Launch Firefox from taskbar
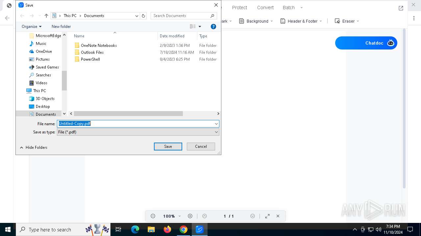Screen dimensions: 421x236 (x=167, y=229)
